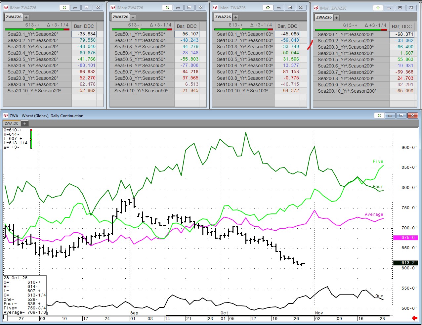Select the Sea100.10_Yr^:Sea100^ row label
Screen dimensions: 422x325
pyautogui.click(x=242, y=90)
